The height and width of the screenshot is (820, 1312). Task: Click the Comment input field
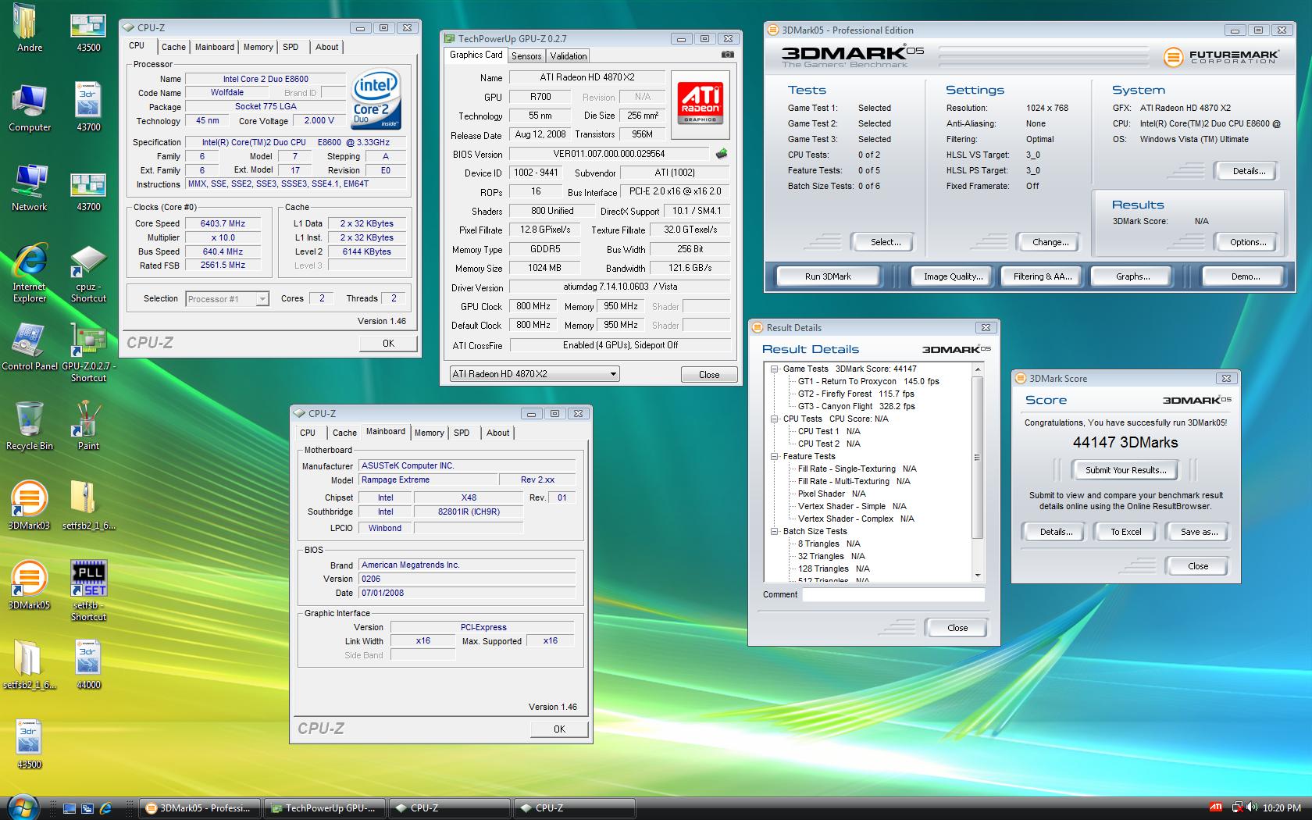893,595
